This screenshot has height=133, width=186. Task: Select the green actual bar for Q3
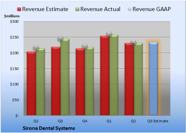click(65, 77)
